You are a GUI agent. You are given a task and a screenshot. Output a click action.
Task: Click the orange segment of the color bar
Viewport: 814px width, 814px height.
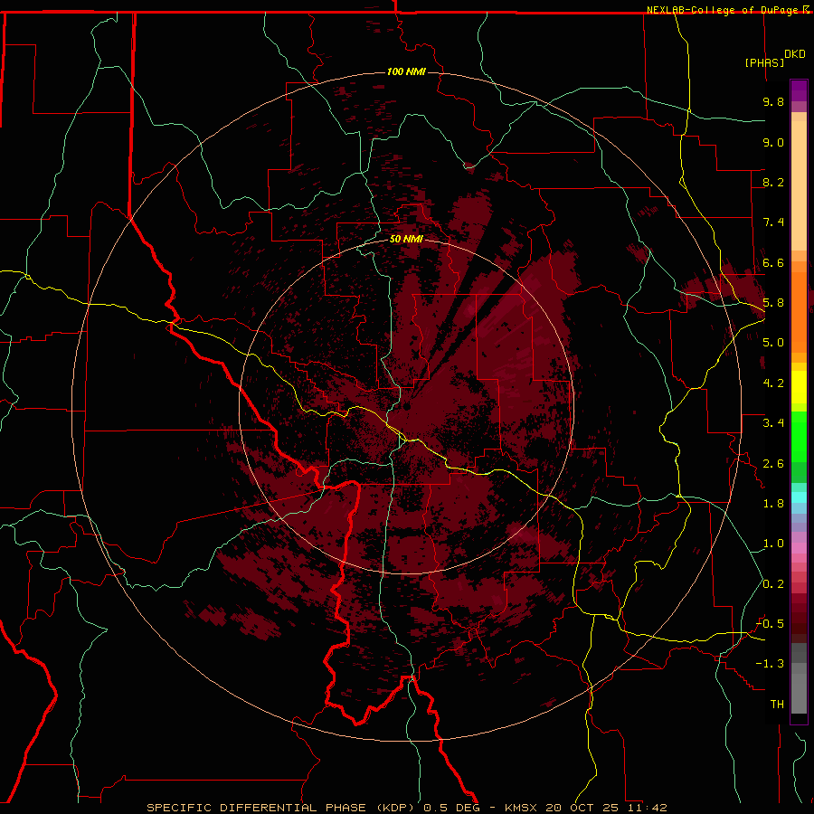[x=799, y=311]
